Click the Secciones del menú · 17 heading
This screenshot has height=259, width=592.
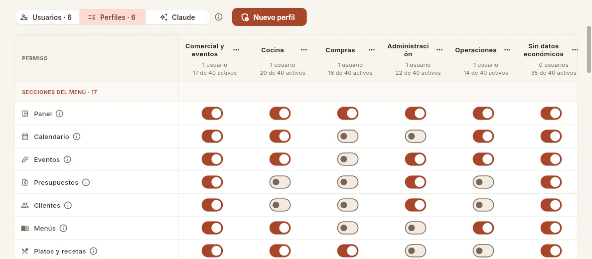(x=59, y=92)
